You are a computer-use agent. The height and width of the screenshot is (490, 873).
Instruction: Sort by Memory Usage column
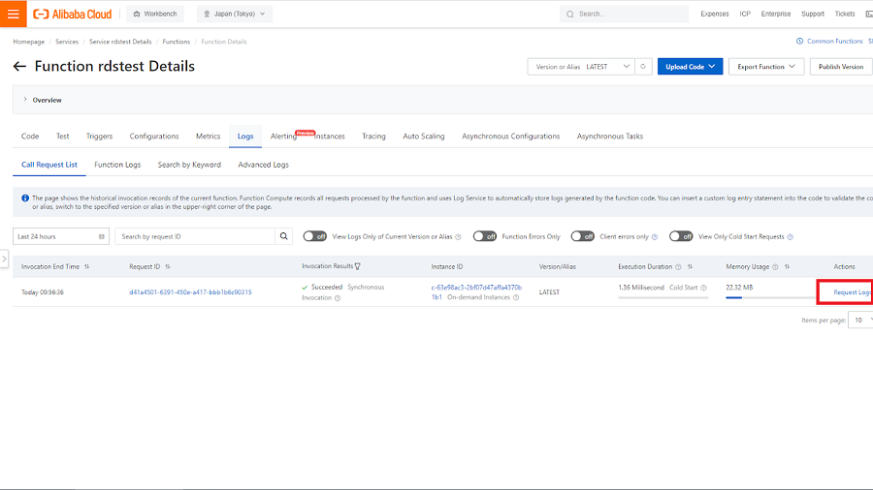point(787,266)
